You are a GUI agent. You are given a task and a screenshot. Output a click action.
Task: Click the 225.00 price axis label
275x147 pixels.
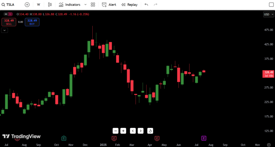coord(269,102)
